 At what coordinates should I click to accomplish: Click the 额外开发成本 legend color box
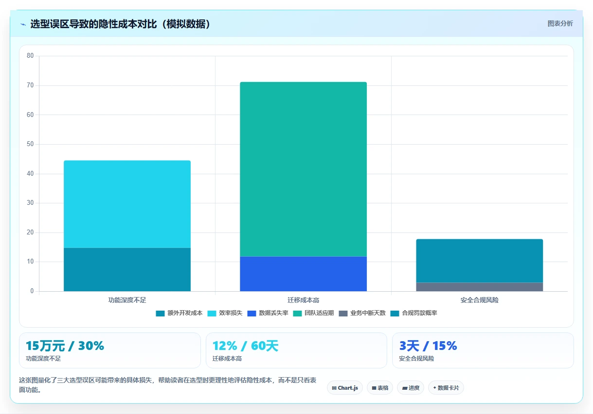click(x=161, y=314)
